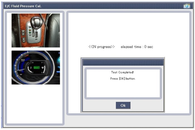The height and width of the screenshot is (130, 195).
Task: Click the 'elapsed time : 0 sec' readout
Action: coord(137,47)
